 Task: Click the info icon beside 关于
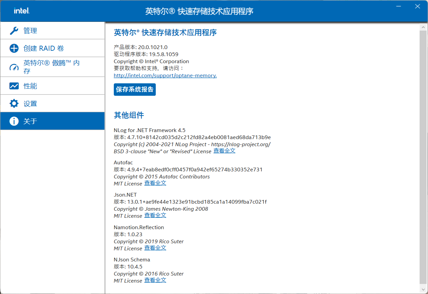(14, 121)
